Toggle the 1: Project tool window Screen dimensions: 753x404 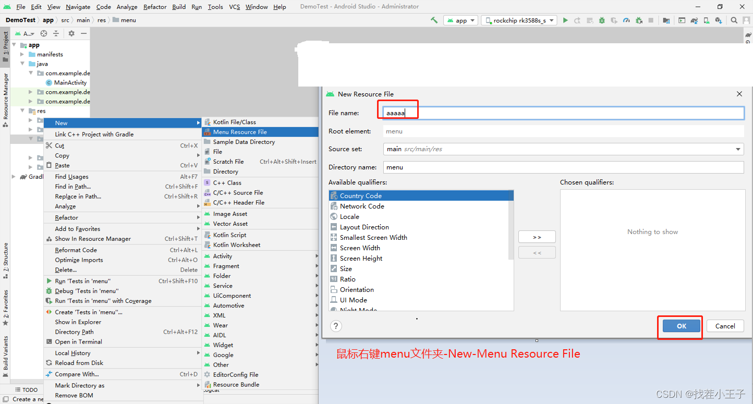[x=5, y=46]
